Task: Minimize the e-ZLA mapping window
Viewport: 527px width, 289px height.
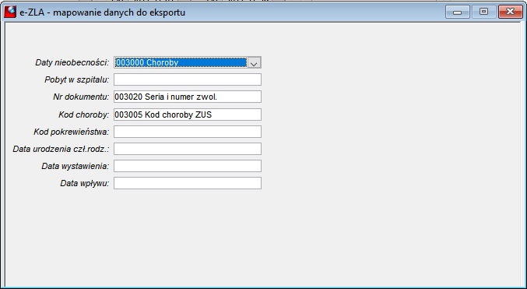Action: [458, 12]
